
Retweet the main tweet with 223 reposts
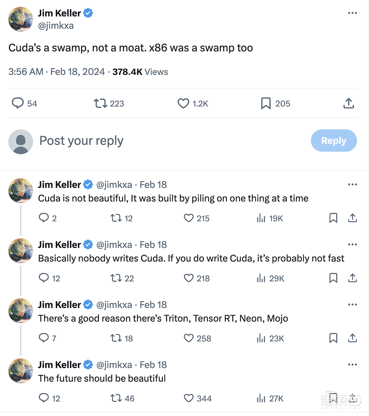click(100, 103)
